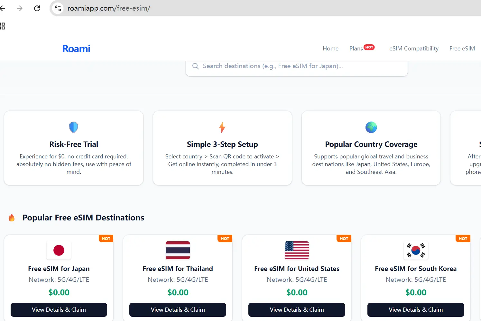
Task: Reload the page with refresh icon
Action: coord(37,8)
